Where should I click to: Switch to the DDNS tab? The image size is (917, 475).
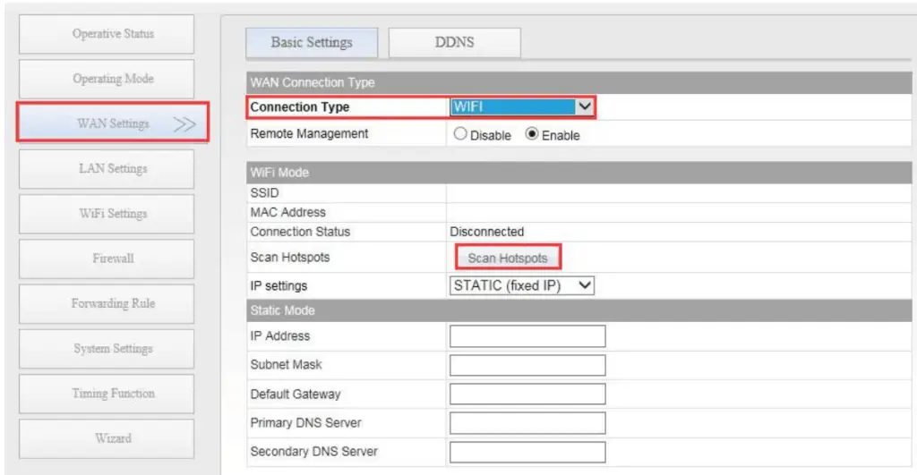point(454,43)
